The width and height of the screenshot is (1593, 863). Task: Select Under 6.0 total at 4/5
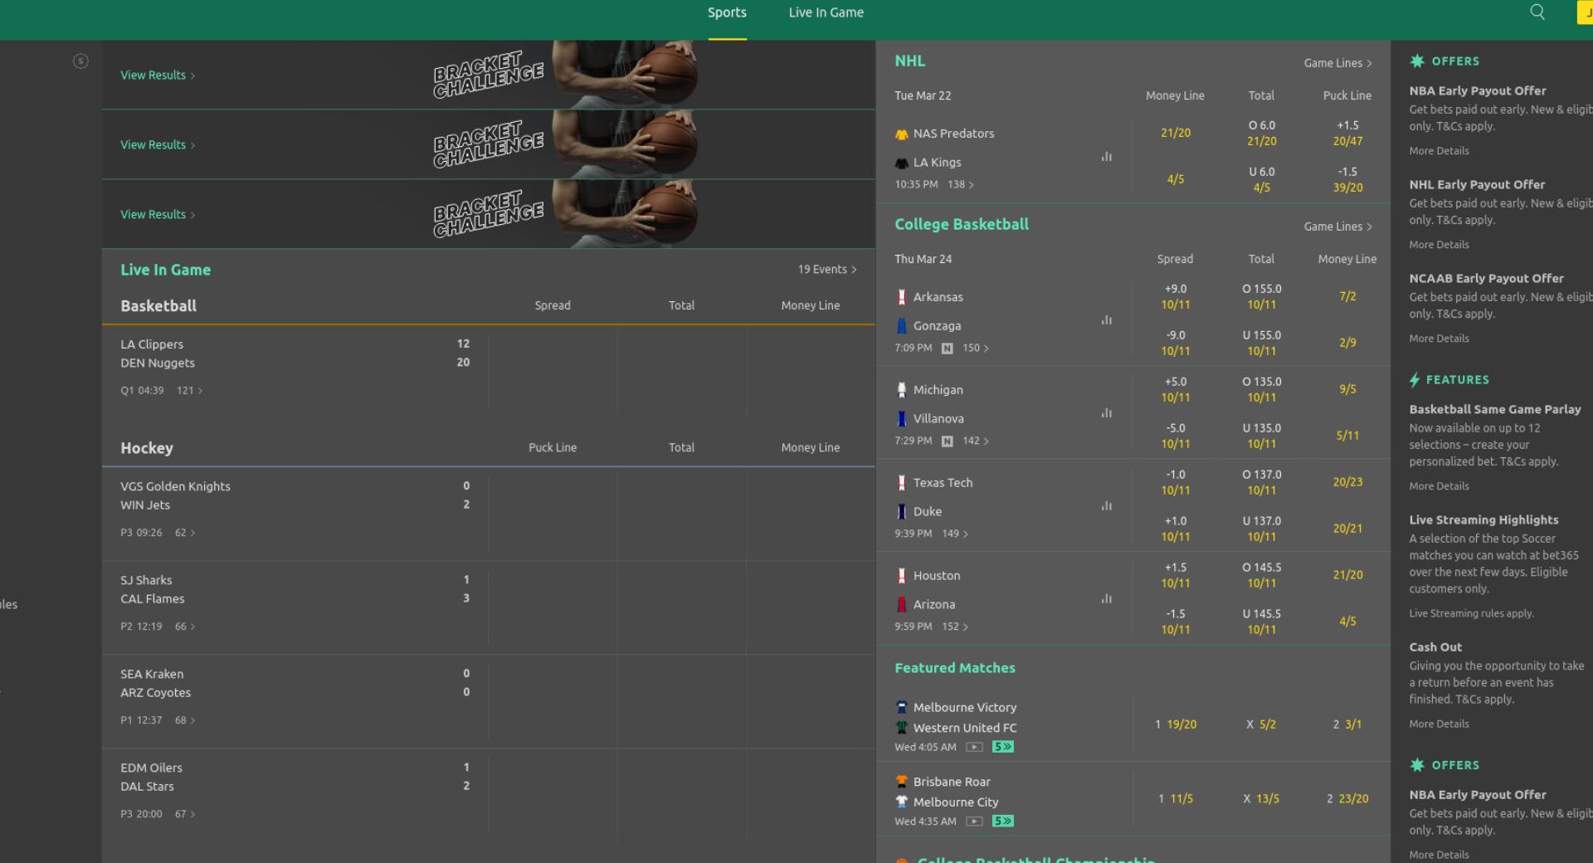1261,179
